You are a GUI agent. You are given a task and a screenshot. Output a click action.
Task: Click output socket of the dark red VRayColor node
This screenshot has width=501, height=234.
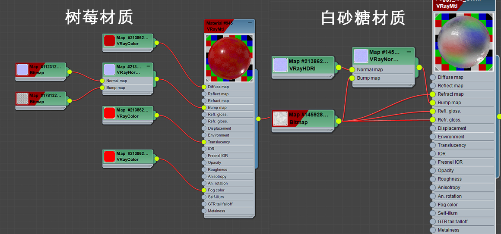[156, 43]
